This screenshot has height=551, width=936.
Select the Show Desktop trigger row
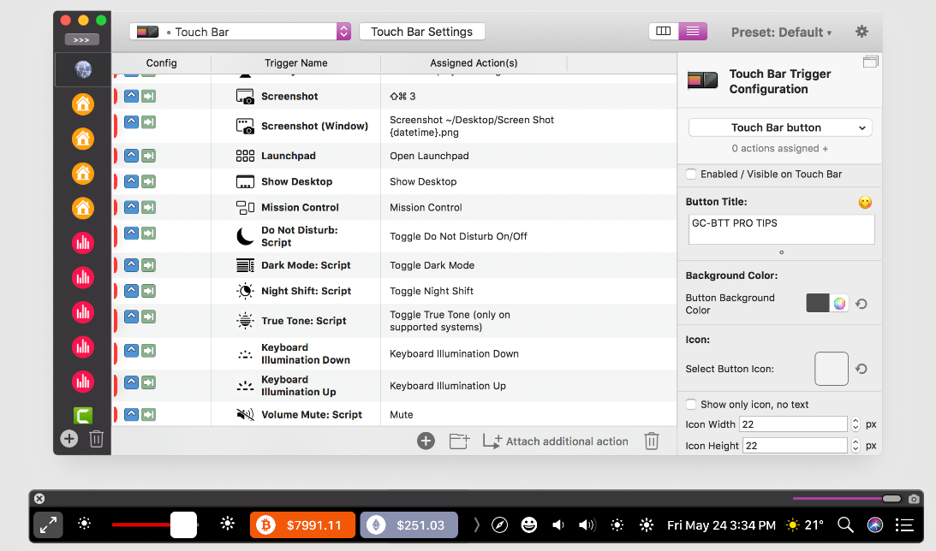coord(394,181)
